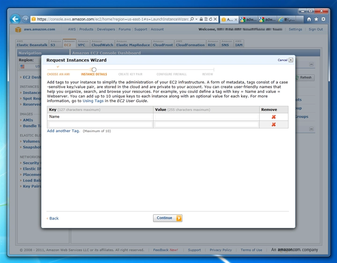
Task: Click the browser Back arrow button
Action: (x=15, y=19)
